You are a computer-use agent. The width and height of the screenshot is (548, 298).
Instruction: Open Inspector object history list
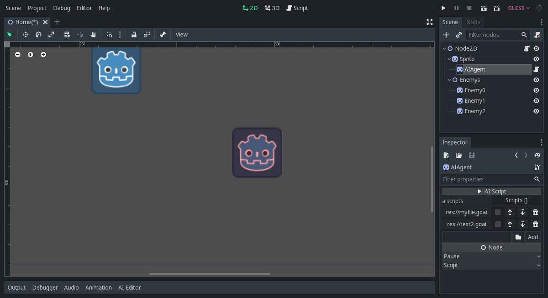point(537,155)
